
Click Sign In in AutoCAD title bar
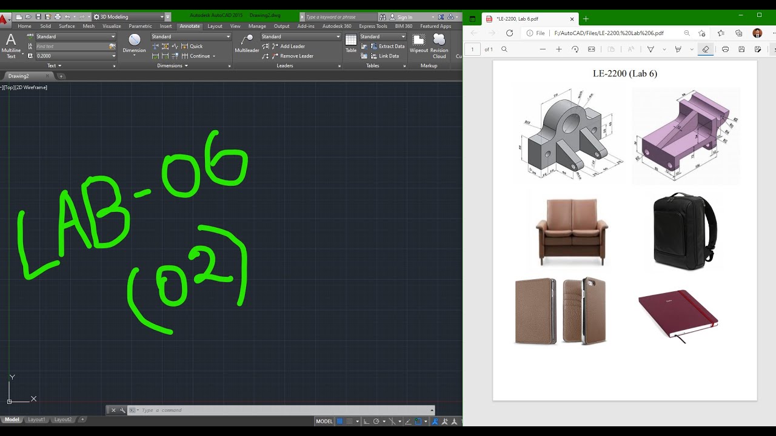tap(400, 17)
